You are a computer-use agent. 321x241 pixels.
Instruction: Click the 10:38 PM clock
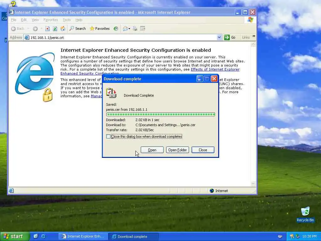(309, 237)
